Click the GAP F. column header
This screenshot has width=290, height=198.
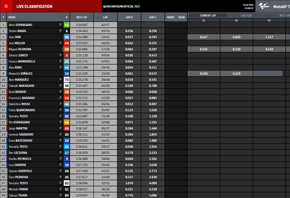click(x=153, y=17)
